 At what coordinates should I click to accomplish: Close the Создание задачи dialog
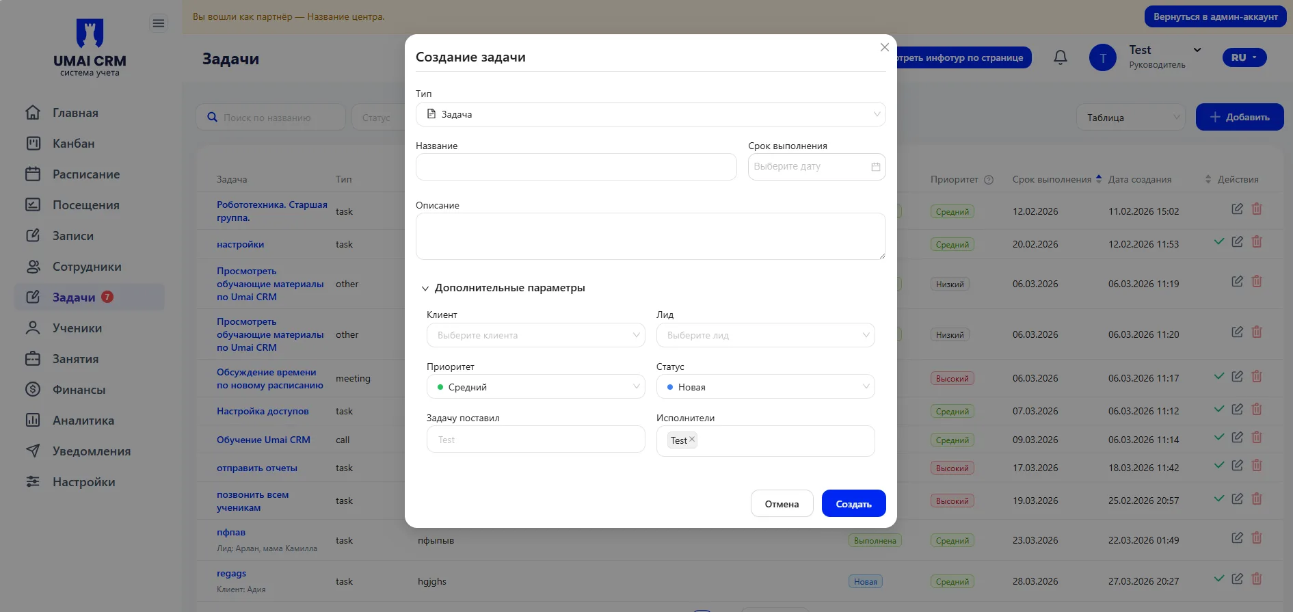[884, 47]
